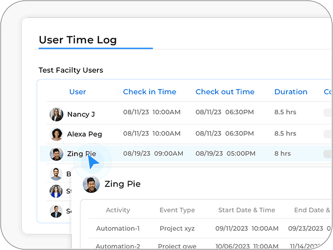Click Project xyz event entry
The height and width of the screenshot is (250, 333).
pos(177,229)
